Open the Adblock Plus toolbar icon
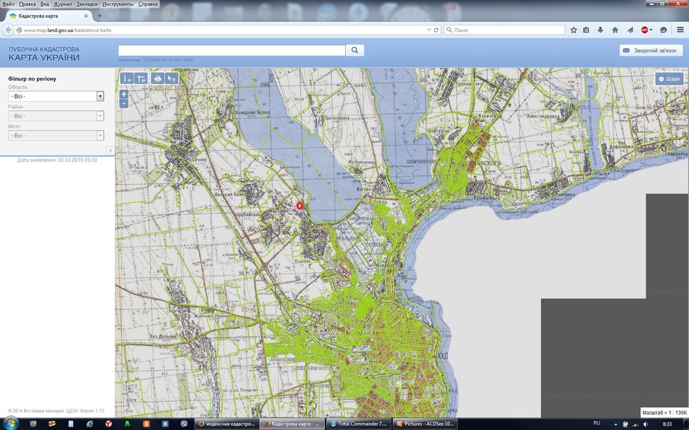 646,30
